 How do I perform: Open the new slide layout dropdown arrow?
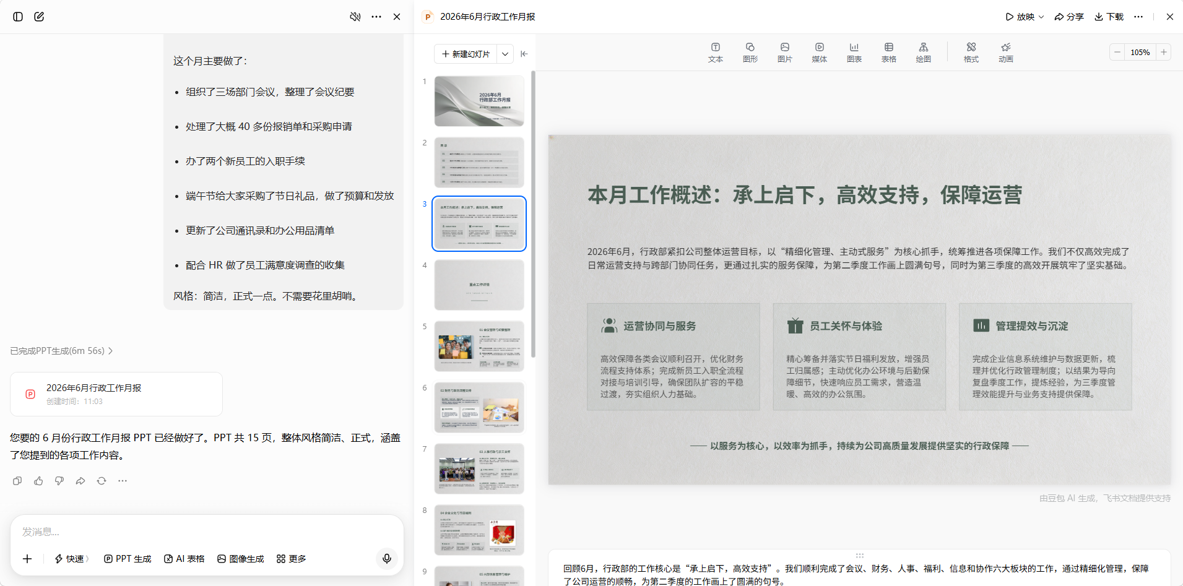coord(505,54)
